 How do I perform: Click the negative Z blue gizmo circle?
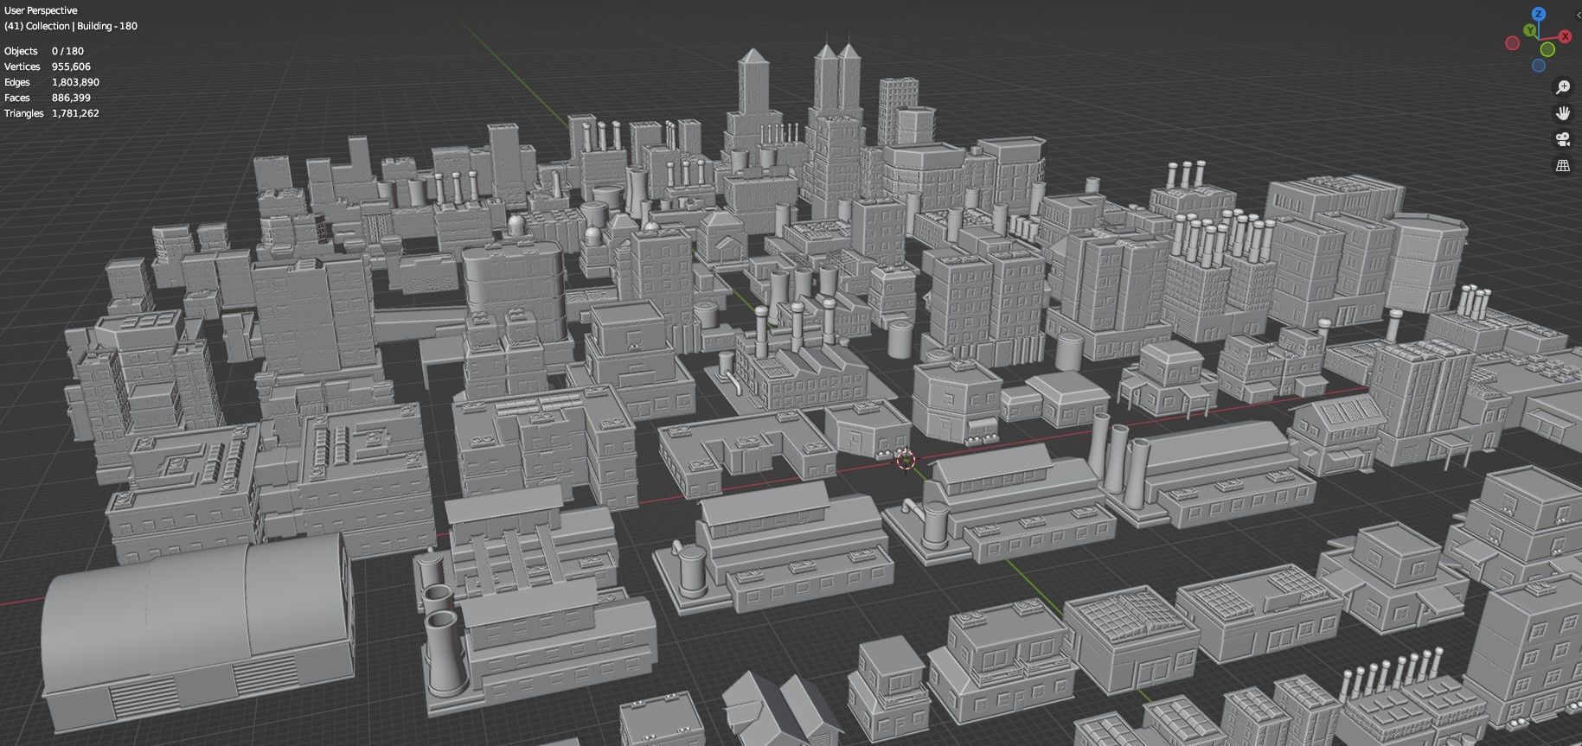click(1539, 66)
